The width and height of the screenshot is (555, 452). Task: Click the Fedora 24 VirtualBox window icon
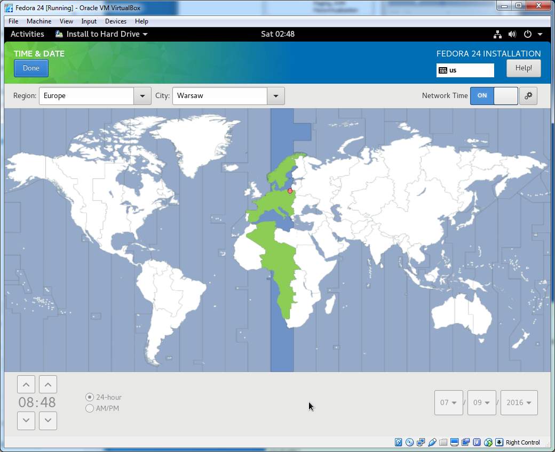(x=9, y=8)
